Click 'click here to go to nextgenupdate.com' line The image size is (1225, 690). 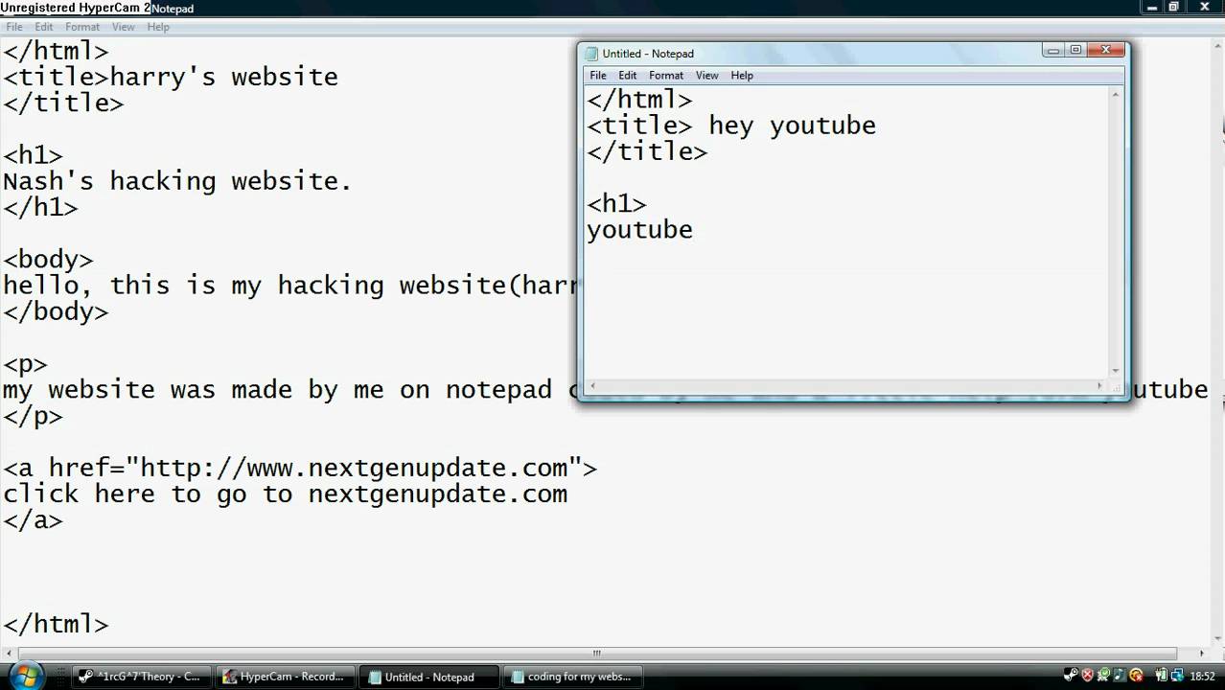[x=286, y=494]
